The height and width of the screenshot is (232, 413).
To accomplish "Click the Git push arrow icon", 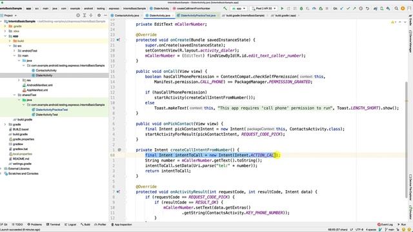I will [x=354, y=8].
